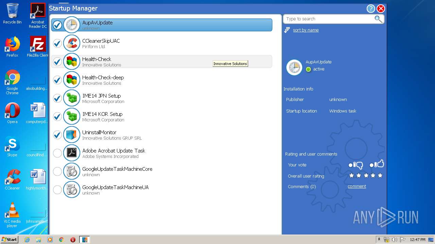Click the comment link

coord(357,186)
